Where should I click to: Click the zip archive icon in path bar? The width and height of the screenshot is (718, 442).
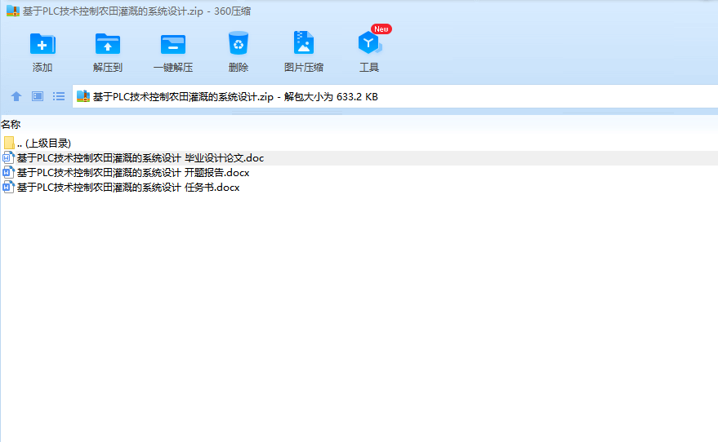(83, 96)
